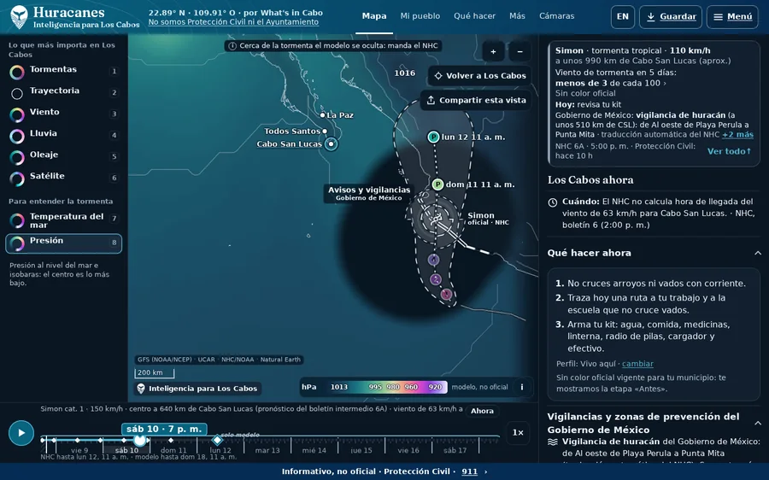The width and height of the screenshot is (769, 480).
Task: Open the Mi pueblo tab
Action: [x=420, y=16]
